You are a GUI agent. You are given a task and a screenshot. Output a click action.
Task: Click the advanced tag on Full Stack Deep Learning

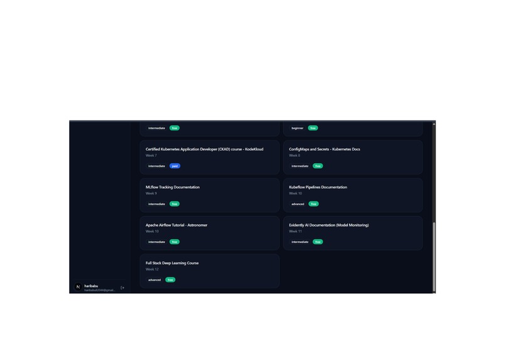coord(154,280)
